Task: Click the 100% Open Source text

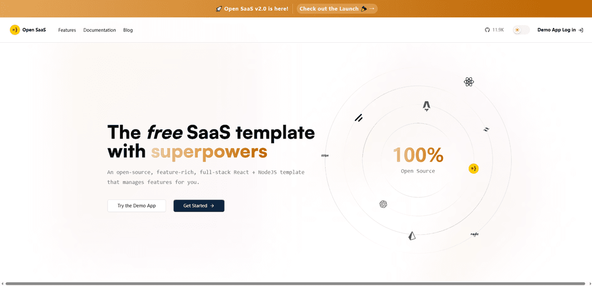Action: click(x=418, y=160)
